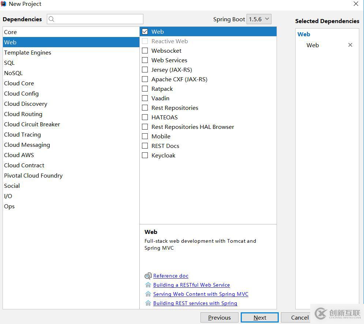
Task: Select the Cloud Messaging category
Action: click(71, 145)
